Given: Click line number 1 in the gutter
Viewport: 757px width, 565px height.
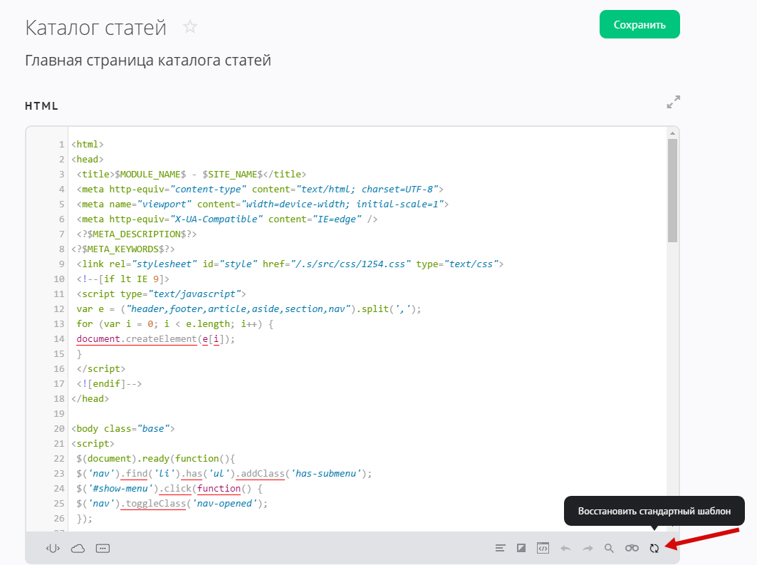Looking at the screenshot, I should (x=62, y=145).
